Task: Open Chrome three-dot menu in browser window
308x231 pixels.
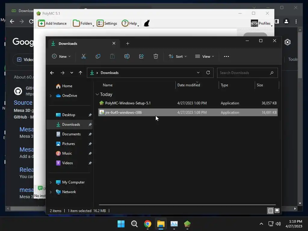Action: pos(296,21)
